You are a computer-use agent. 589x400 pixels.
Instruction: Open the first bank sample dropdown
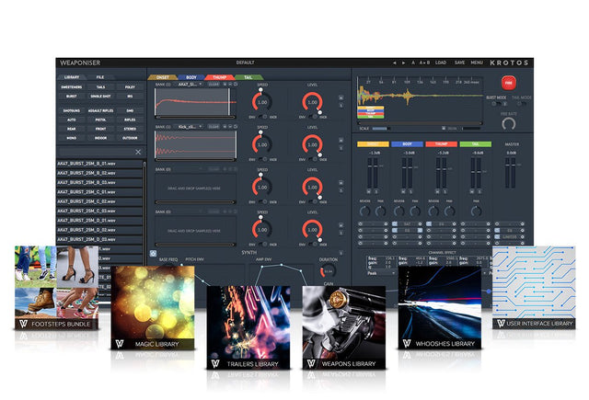tap(190, 83)
